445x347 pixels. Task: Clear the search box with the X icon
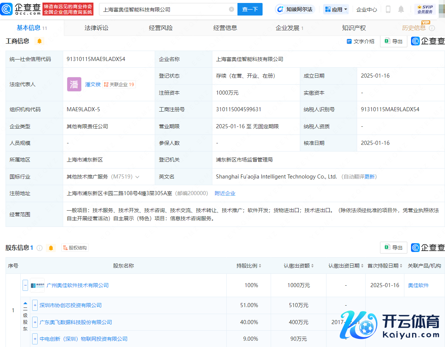coord(232,9)
